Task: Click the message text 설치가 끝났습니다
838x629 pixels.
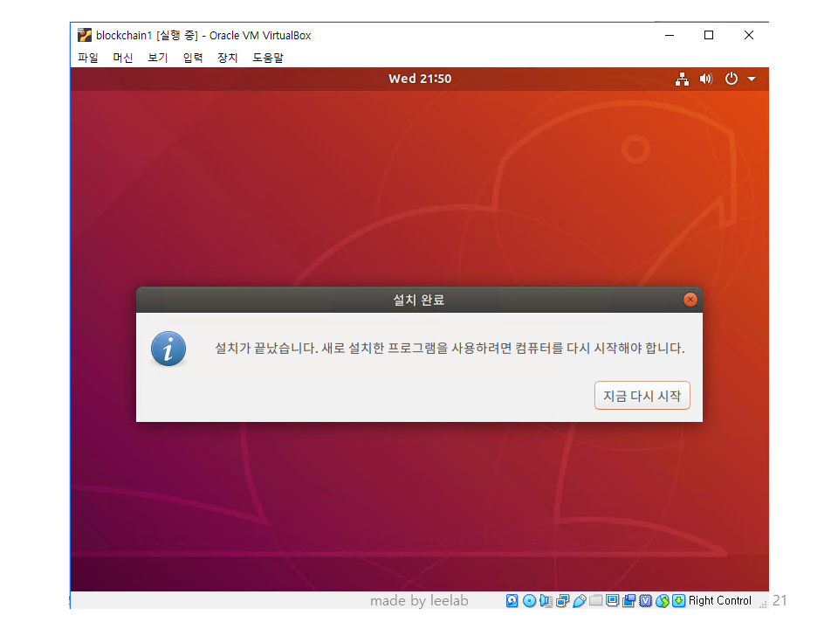Action: (267, 349)
